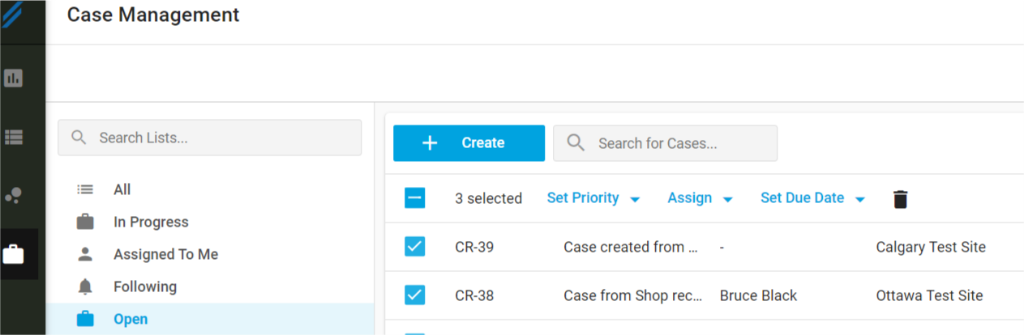Open the Set Priority dropdown
This screenshot has height=335, width=1024.
click(593, 198)
